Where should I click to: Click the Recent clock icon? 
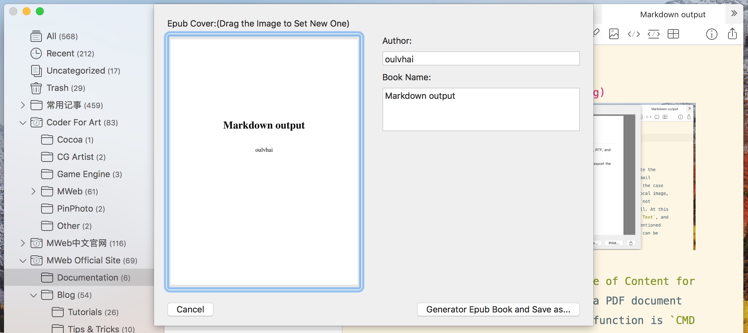[x=36, y=53]
